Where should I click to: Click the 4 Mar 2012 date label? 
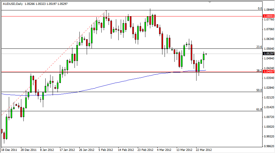(x=164, y=150)
